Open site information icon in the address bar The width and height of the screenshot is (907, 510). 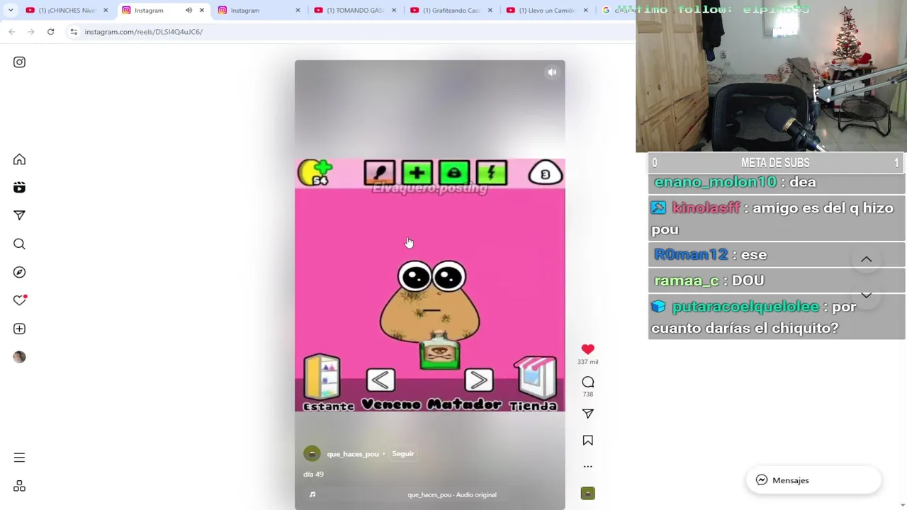74,32
